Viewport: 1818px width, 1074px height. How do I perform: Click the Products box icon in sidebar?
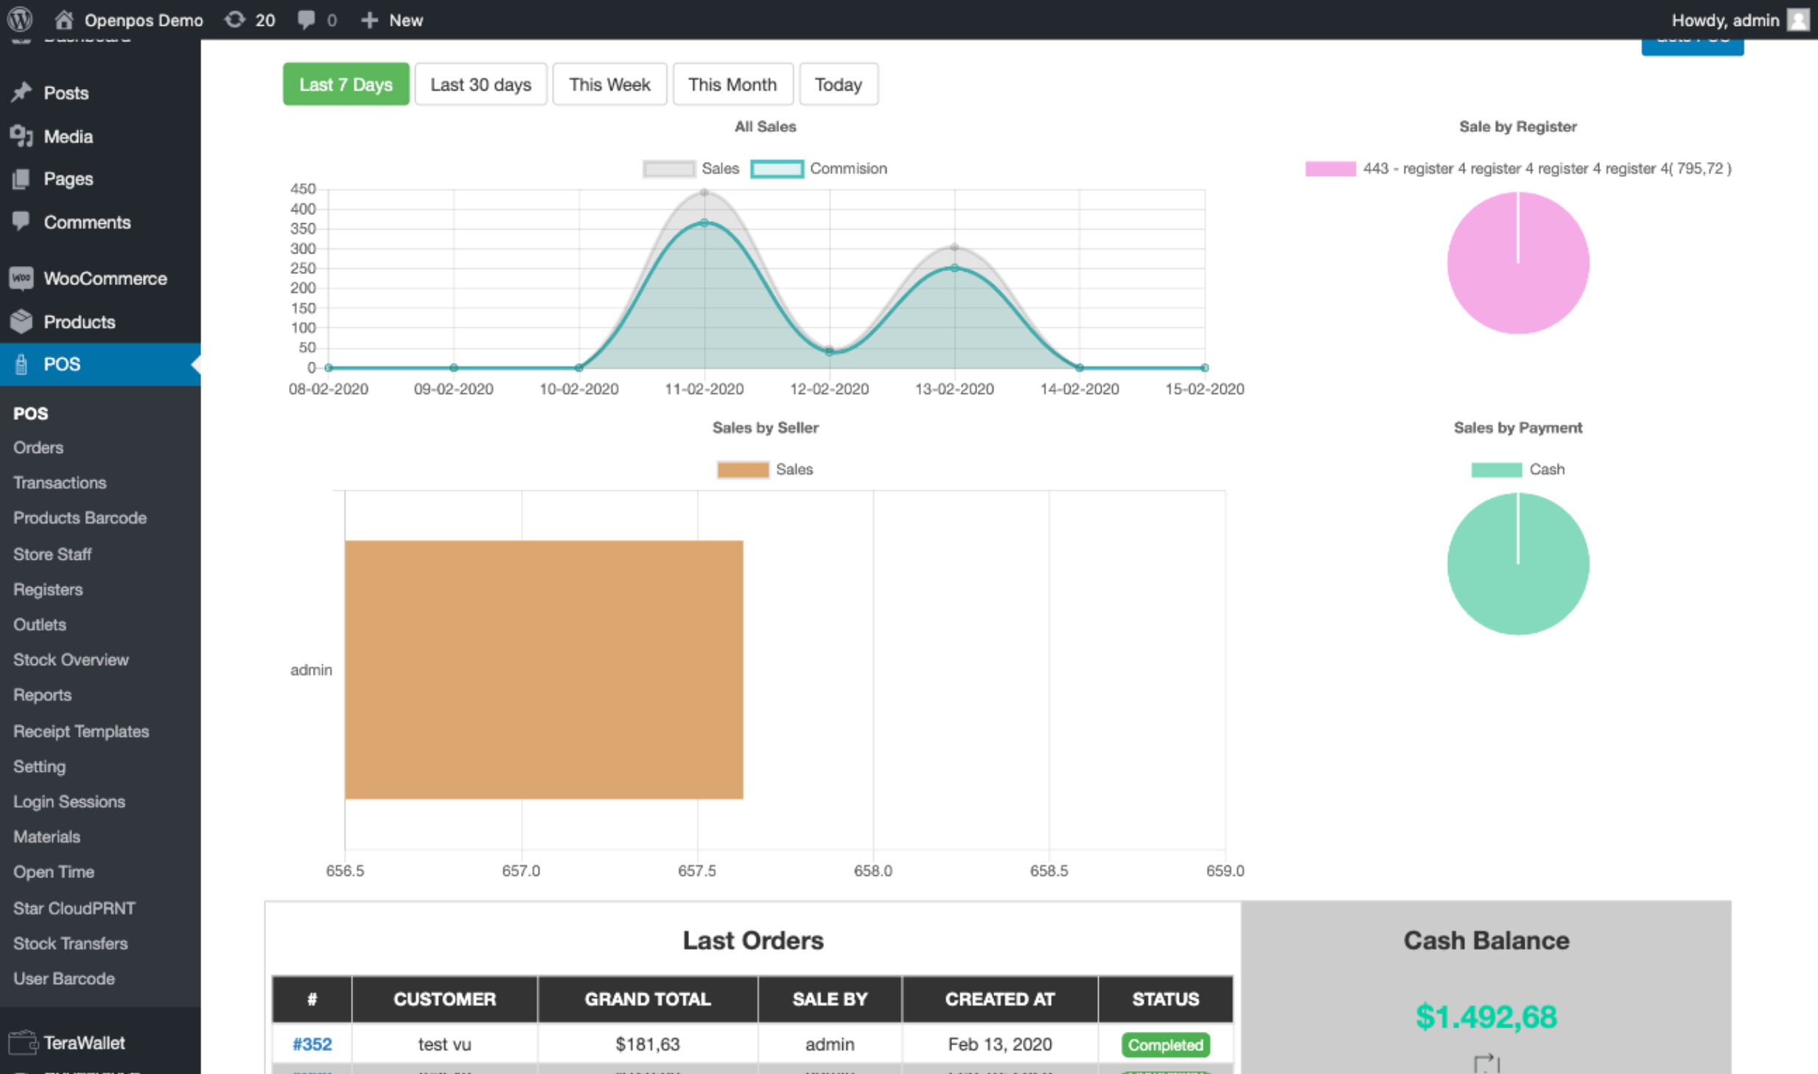click(x=21, y=321)
